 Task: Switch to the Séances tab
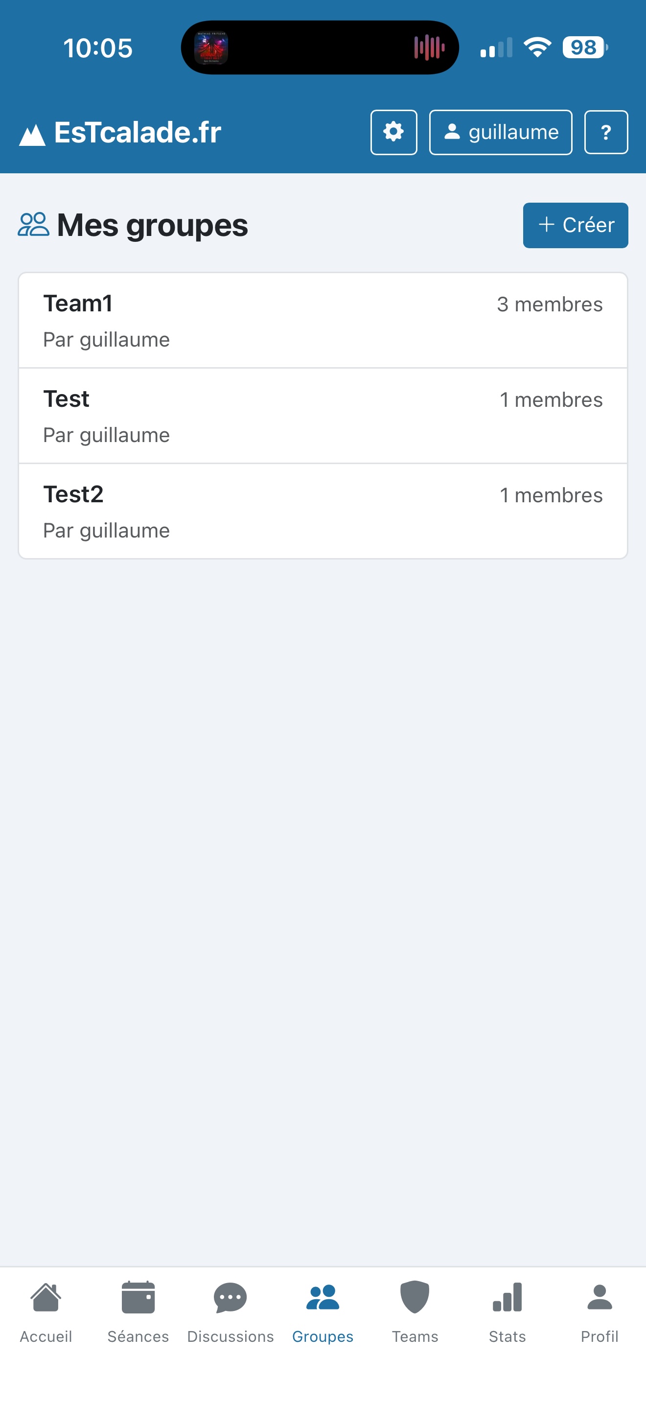(138, 1311)
